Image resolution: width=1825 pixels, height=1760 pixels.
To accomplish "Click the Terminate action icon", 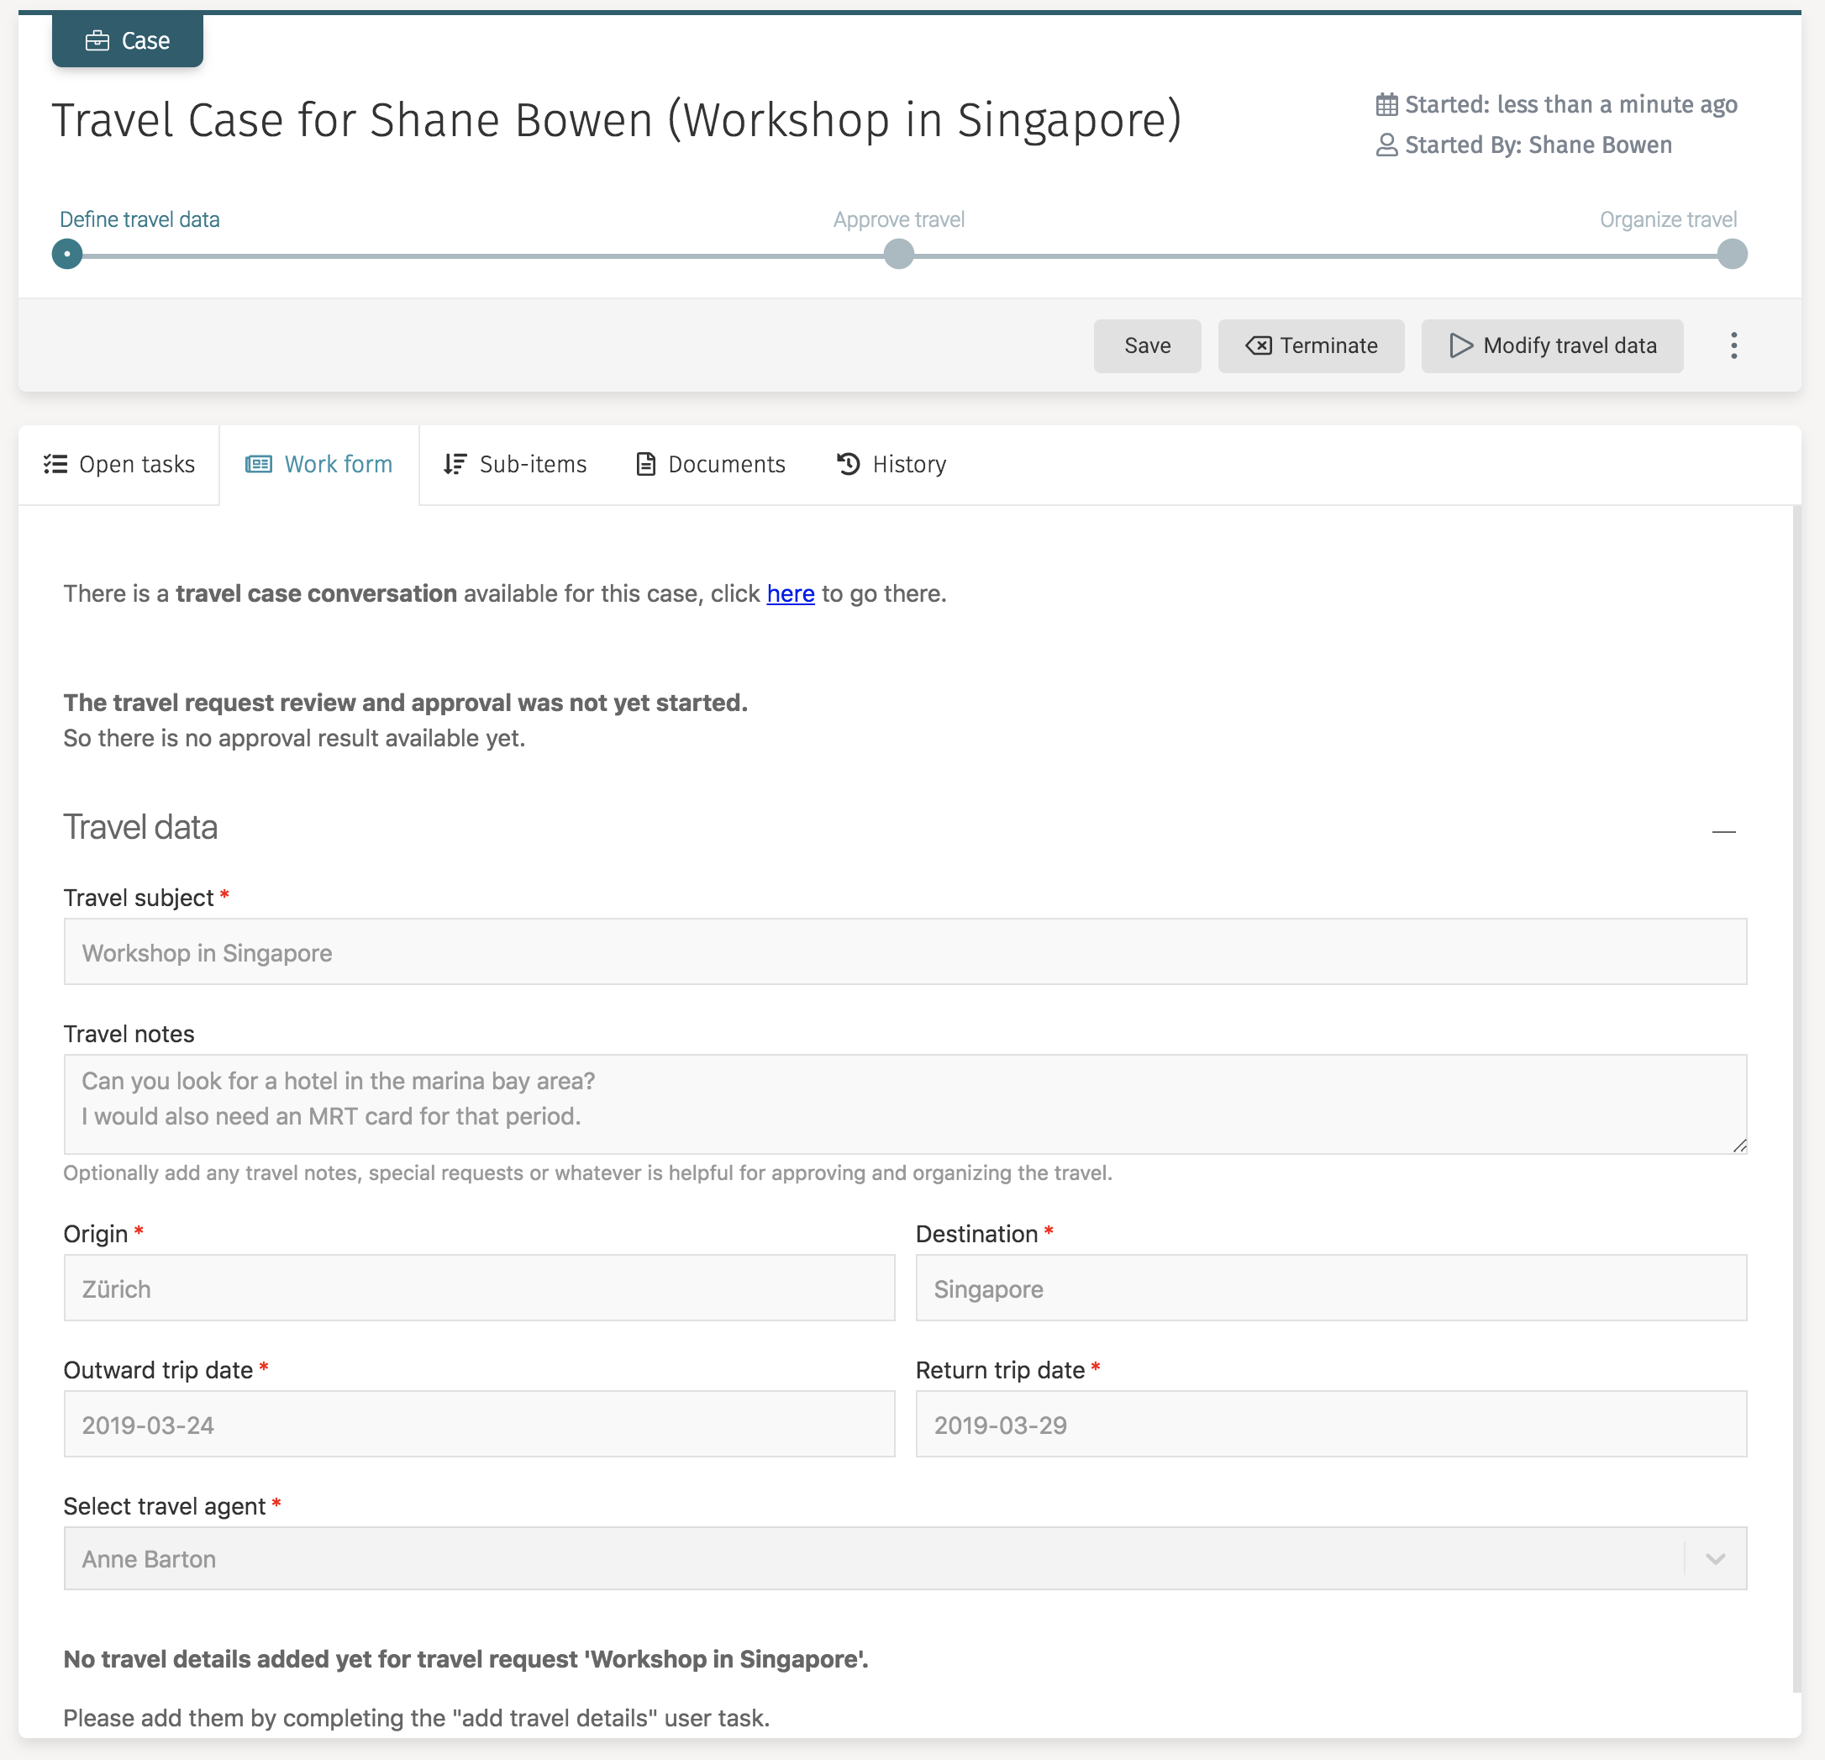I will 1258,345.
